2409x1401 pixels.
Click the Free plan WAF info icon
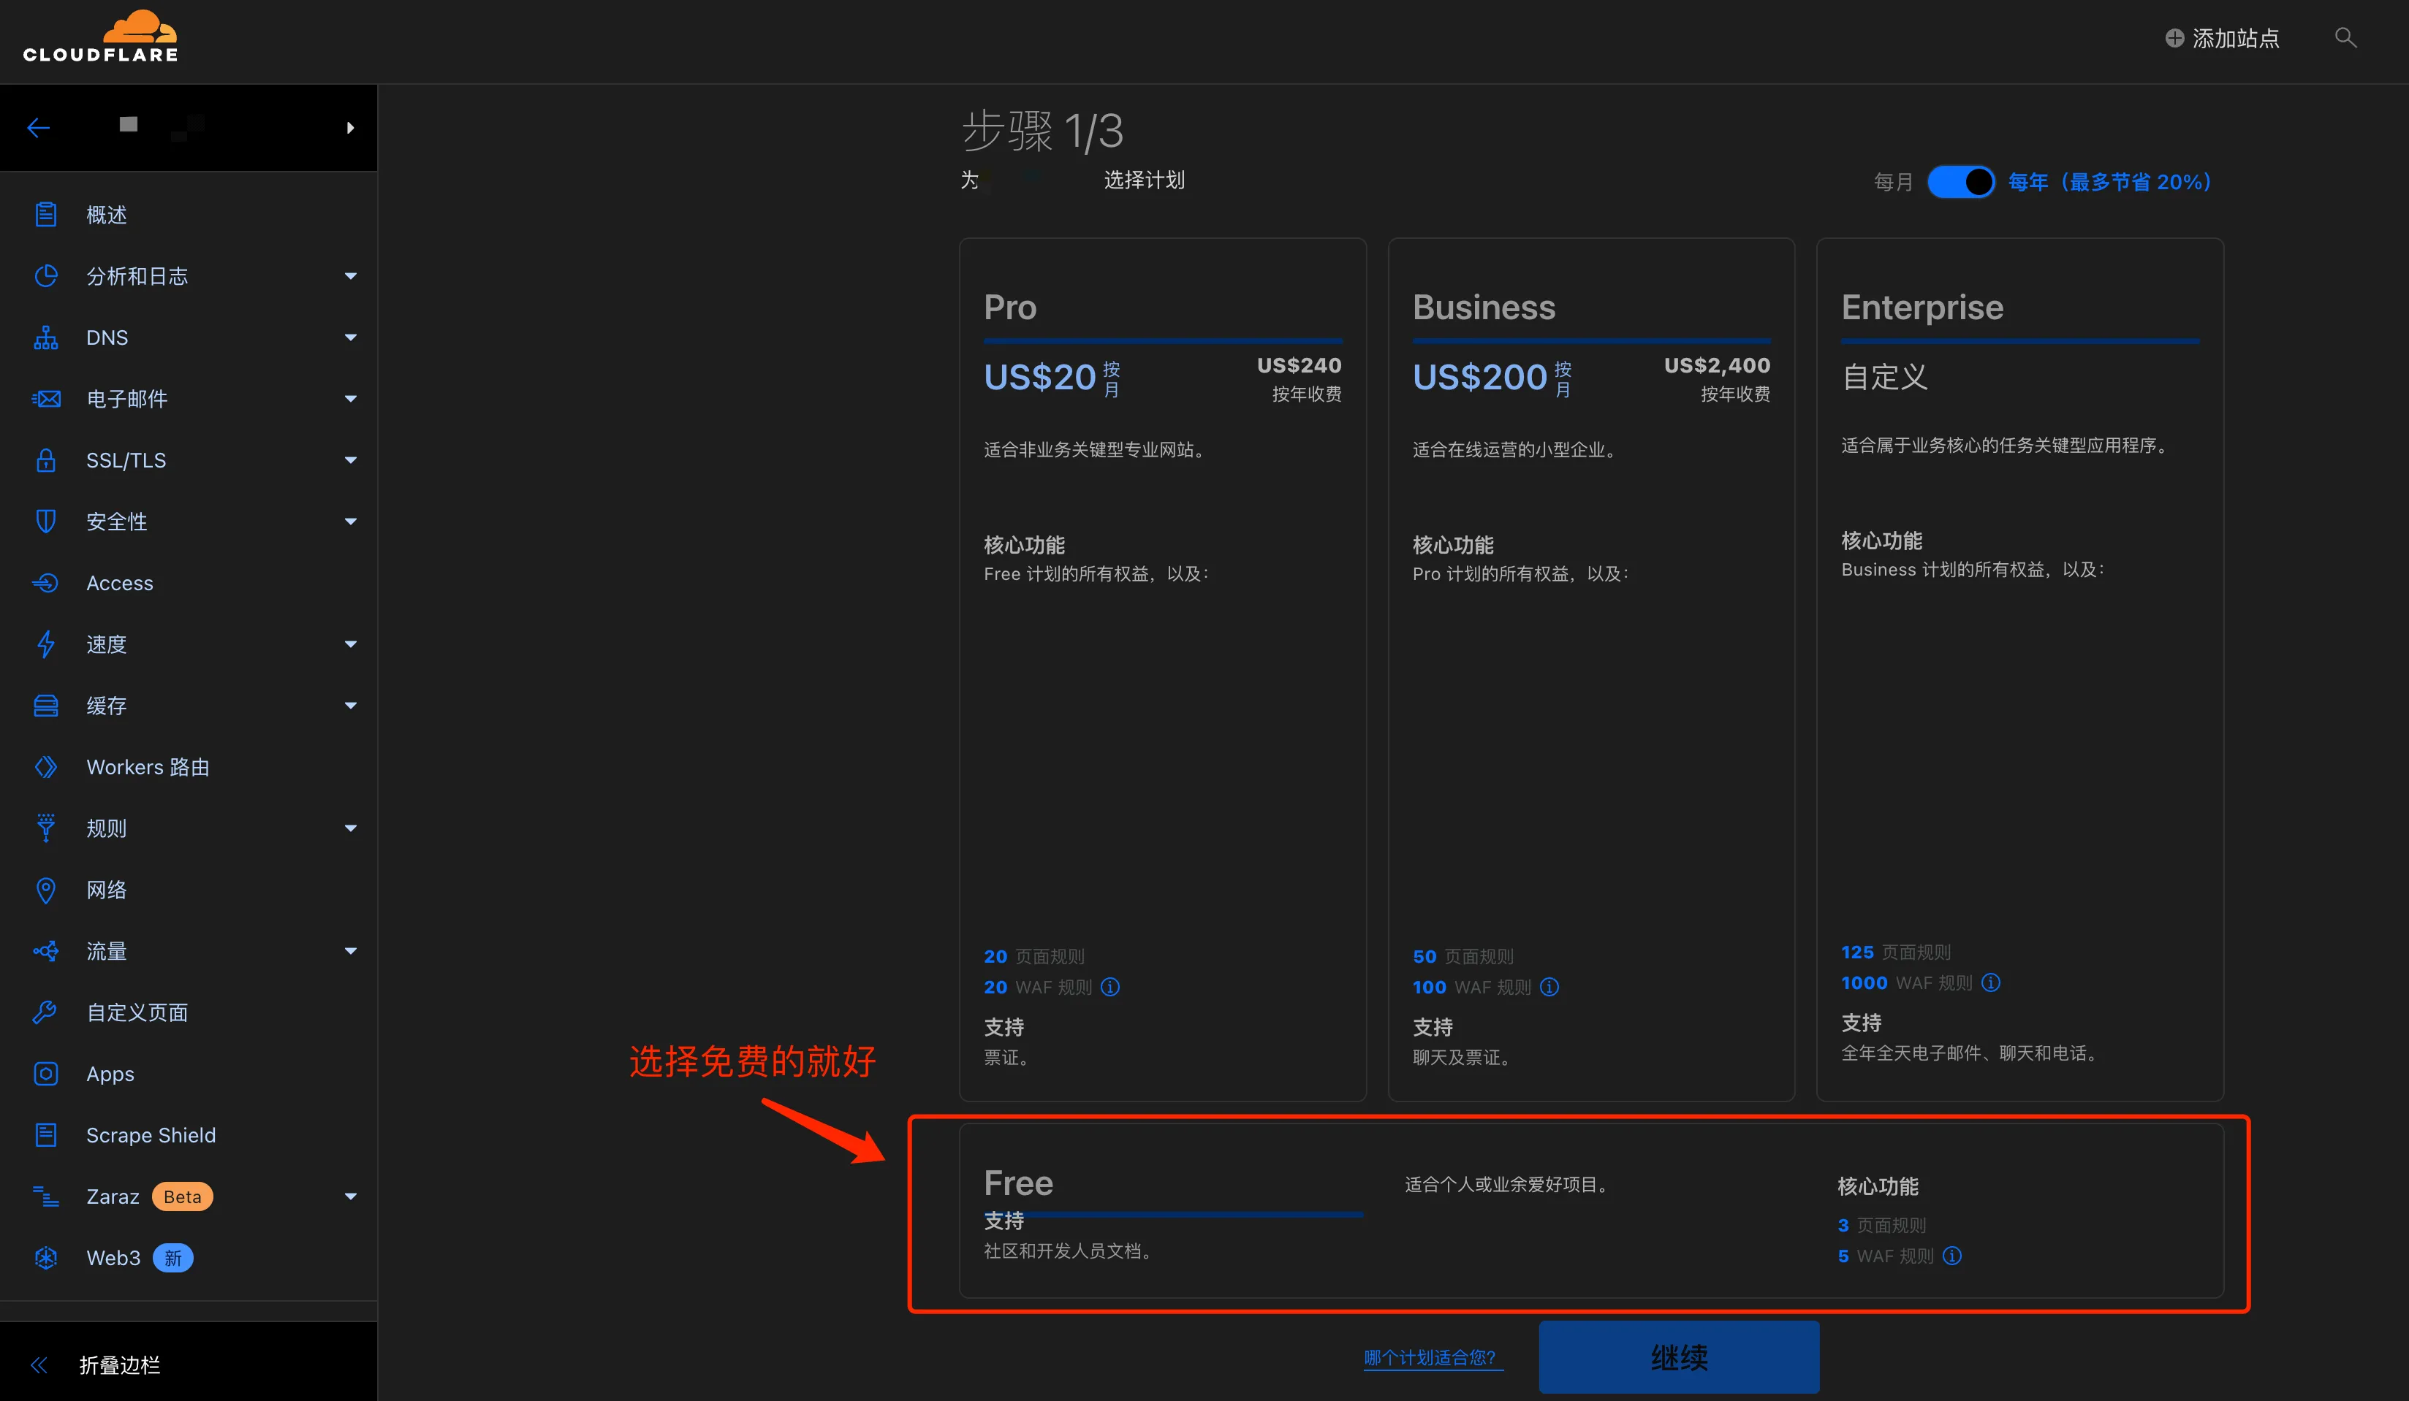1952,1256
